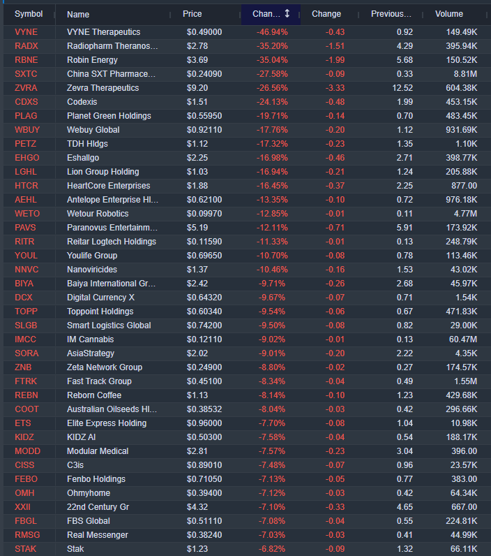Screen dimensions: 491x556
Task: Open the MODD ticker symbol
Action: click(x=28, y=451)
